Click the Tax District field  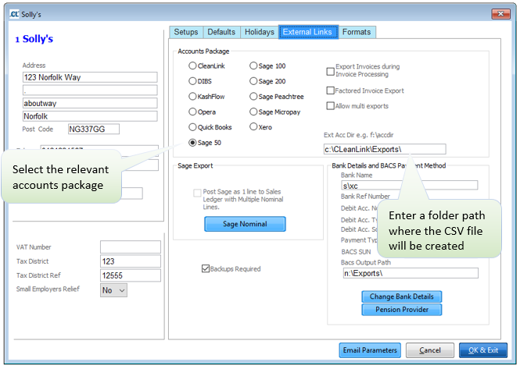131,261
